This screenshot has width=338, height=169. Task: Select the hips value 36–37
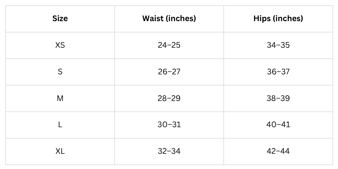[278, 72]
